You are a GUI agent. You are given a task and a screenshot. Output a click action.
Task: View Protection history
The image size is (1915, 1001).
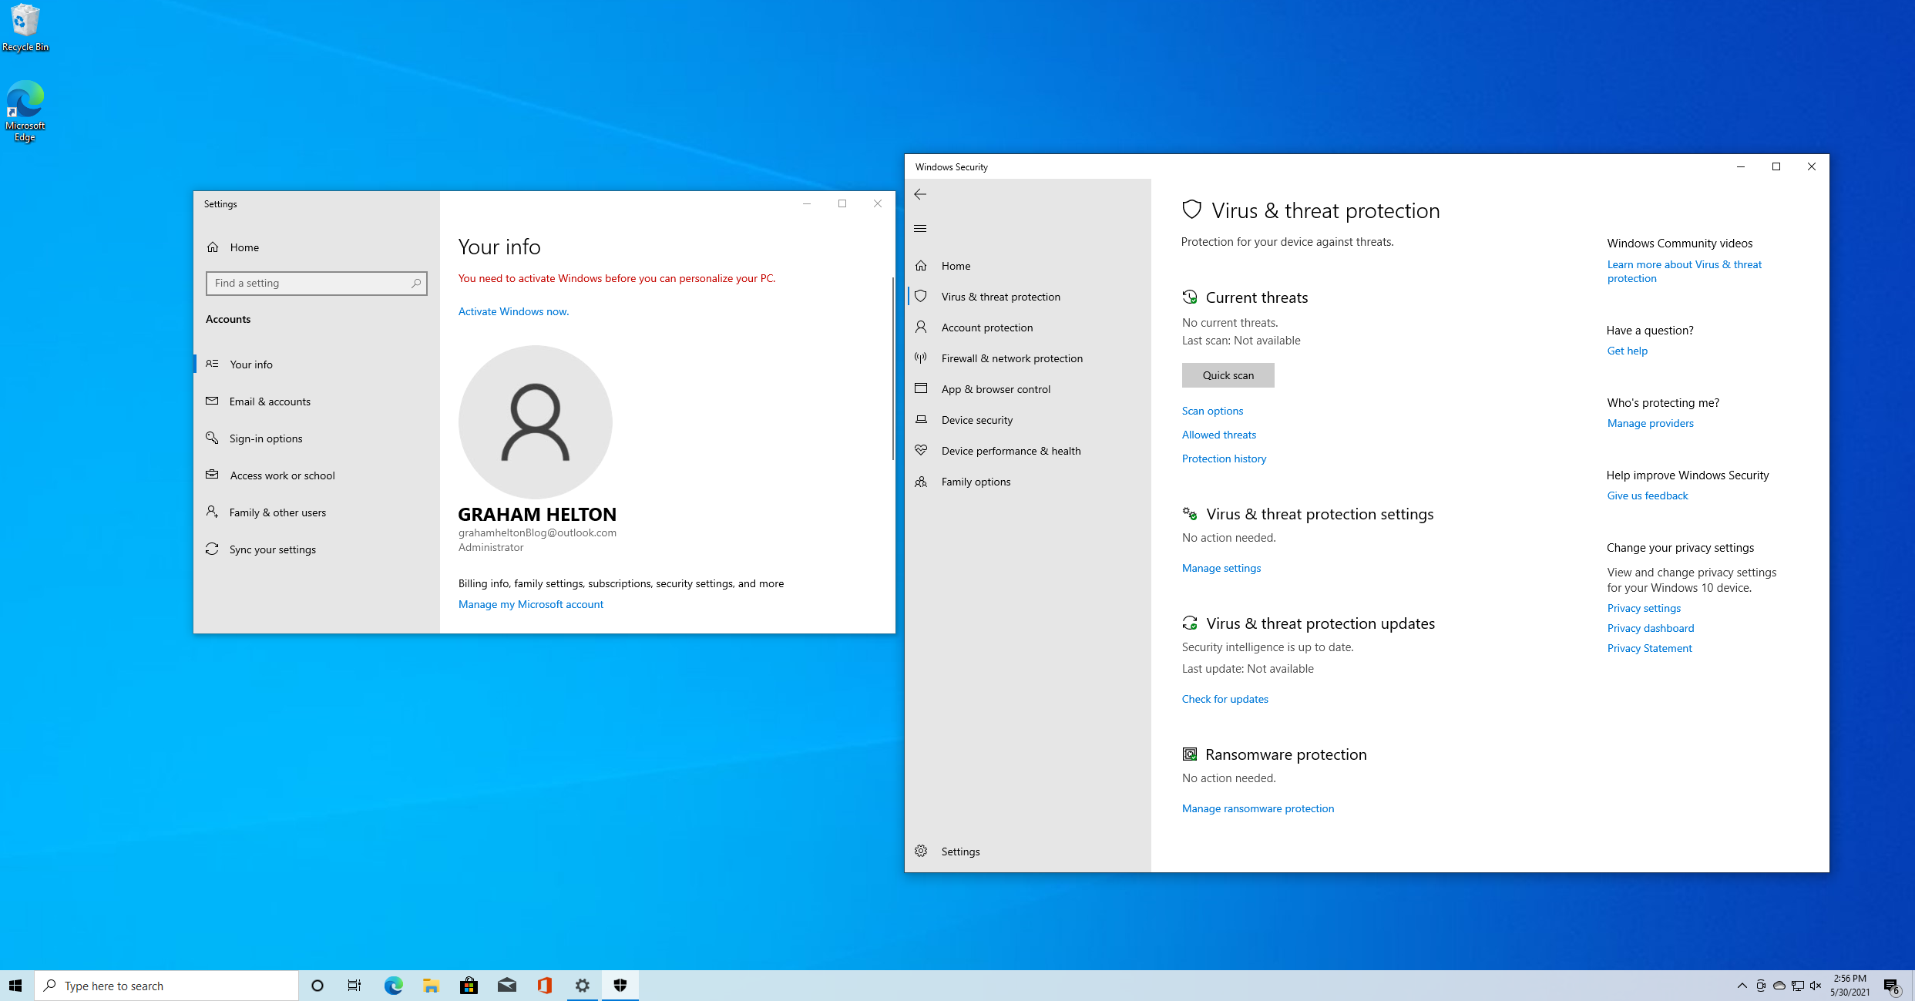click(x=1224, y=459)
